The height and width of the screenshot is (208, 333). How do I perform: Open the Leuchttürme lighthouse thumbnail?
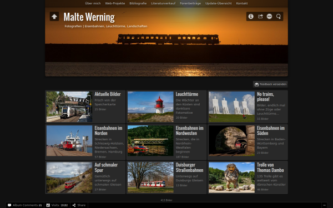click(x=150, y=106)
